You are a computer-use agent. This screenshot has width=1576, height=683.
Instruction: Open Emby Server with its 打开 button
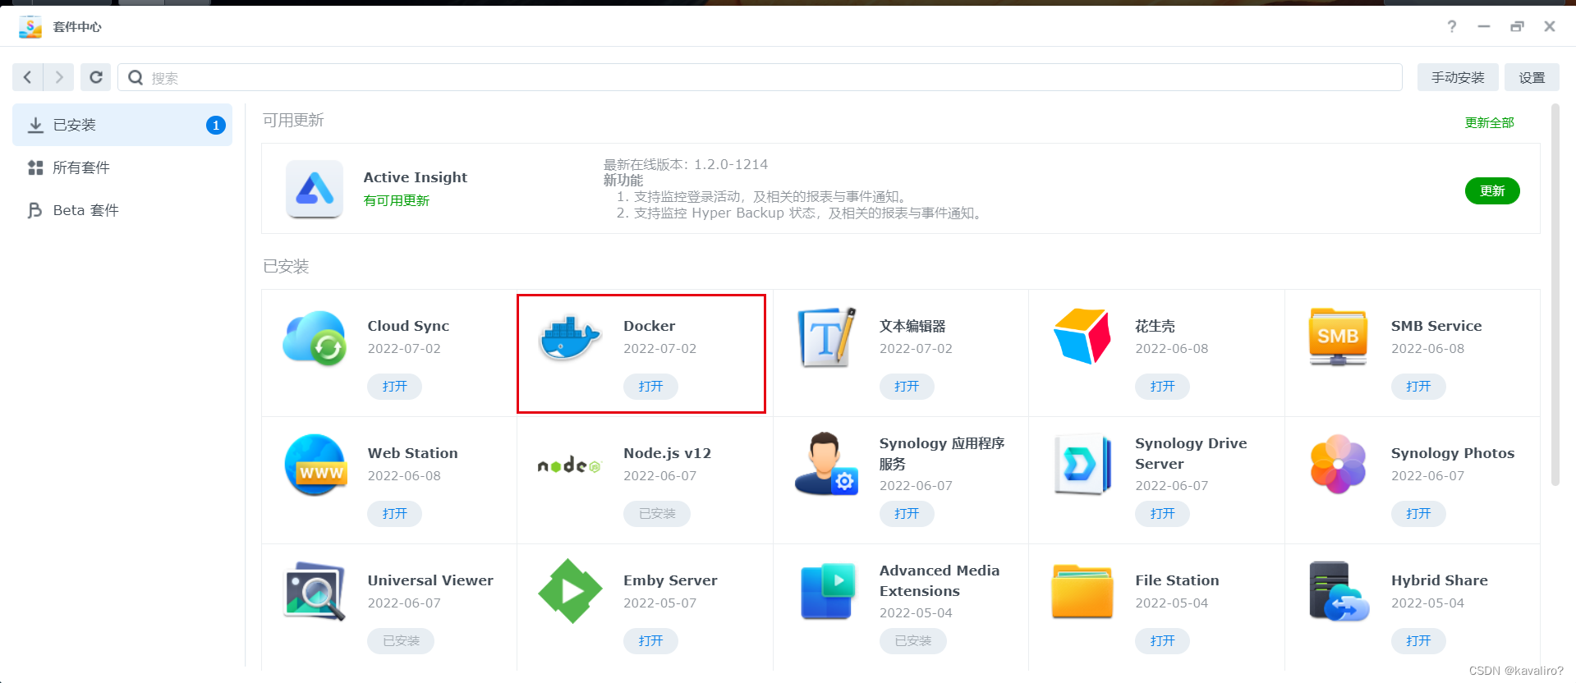point(650,640)
